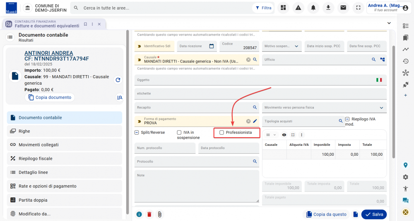Viewport: 414px width, 221px height.
Task: Check the Professionista checkbox
Action: tap(221, 133)
